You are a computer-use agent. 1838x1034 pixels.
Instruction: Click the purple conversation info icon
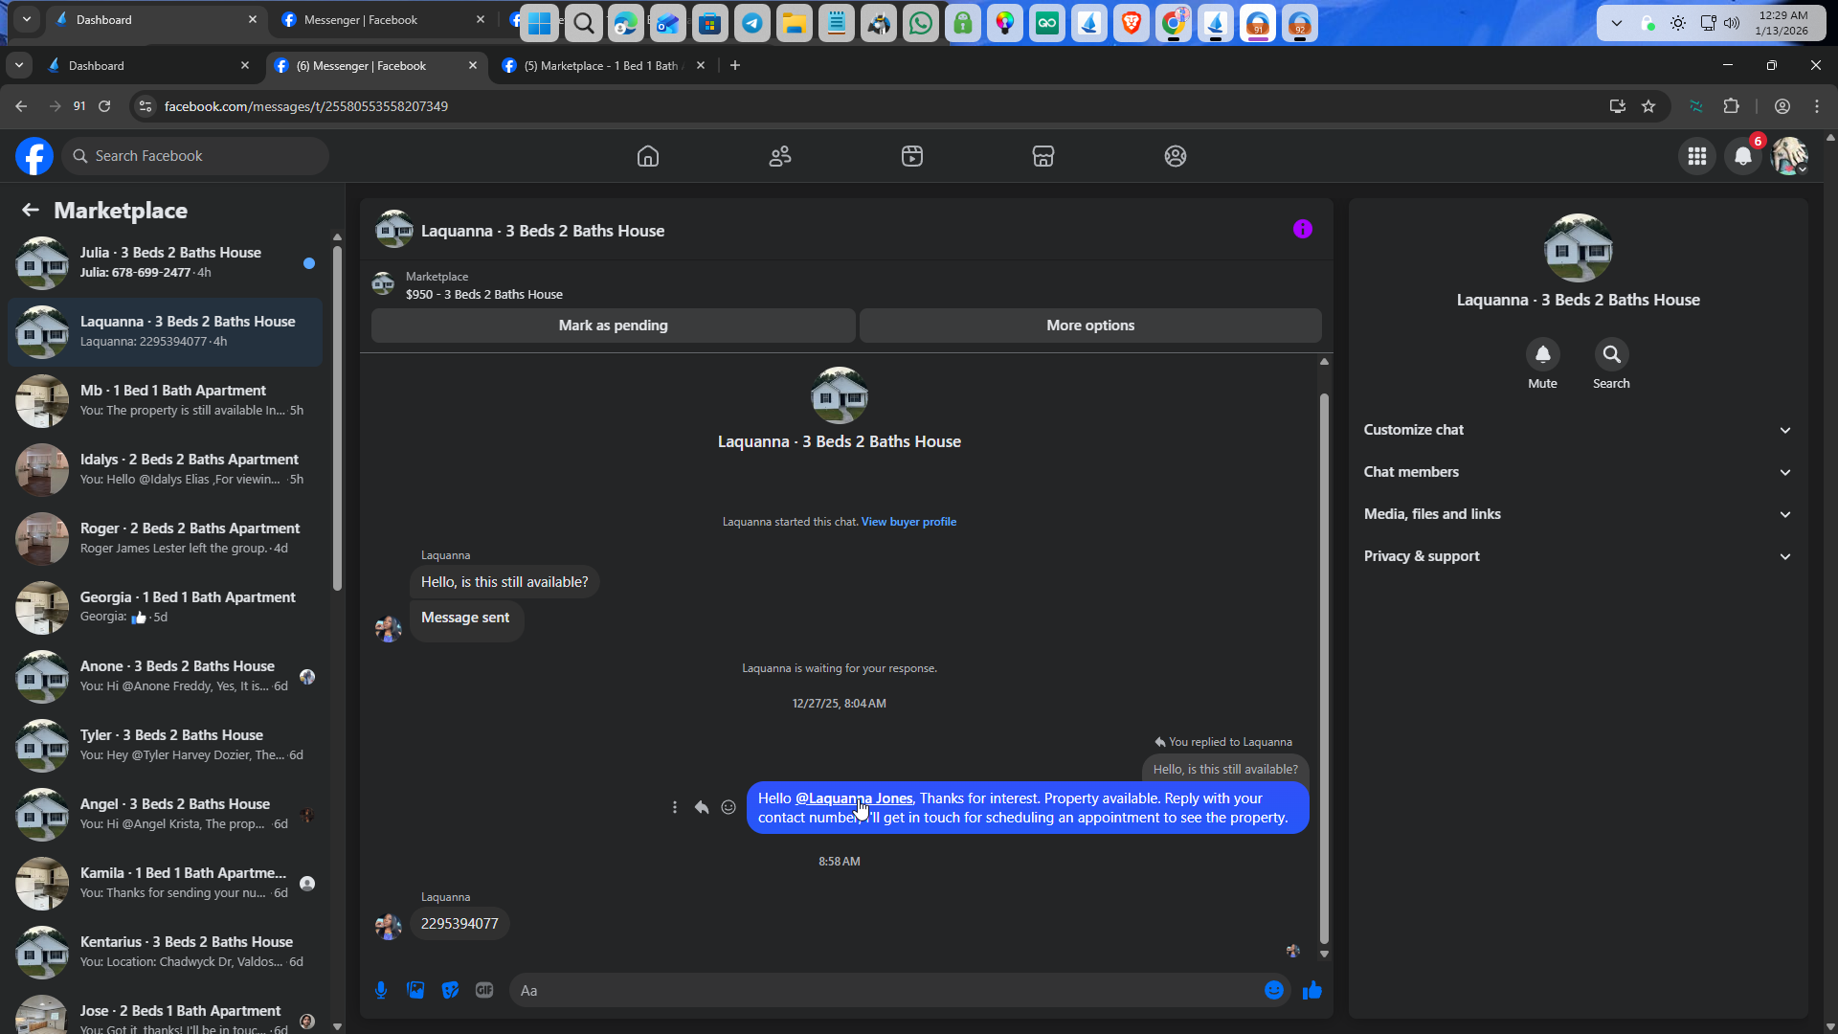point(1302,229)
